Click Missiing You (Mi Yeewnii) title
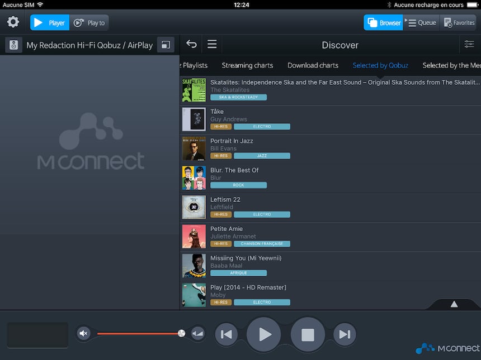Viewport: 481px width, 360px height. point(246,258)
